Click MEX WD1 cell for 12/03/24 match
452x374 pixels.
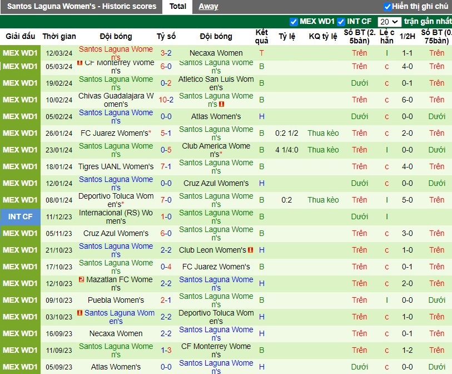[x=20, y=53]
